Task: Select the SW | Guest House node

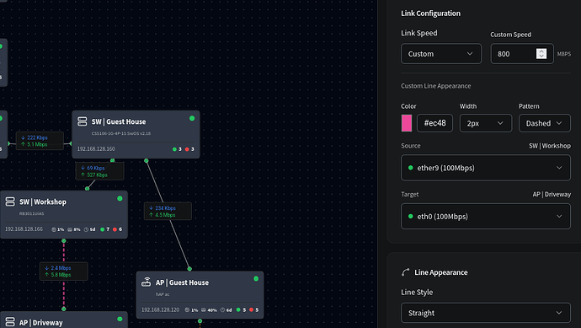Action: tap(136, 134)
